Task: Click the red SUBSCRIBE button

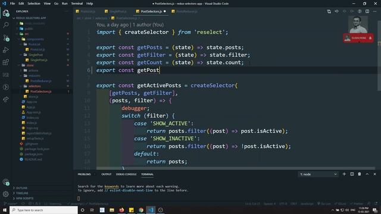Action: pyautogui.click(x=358, y=38)
